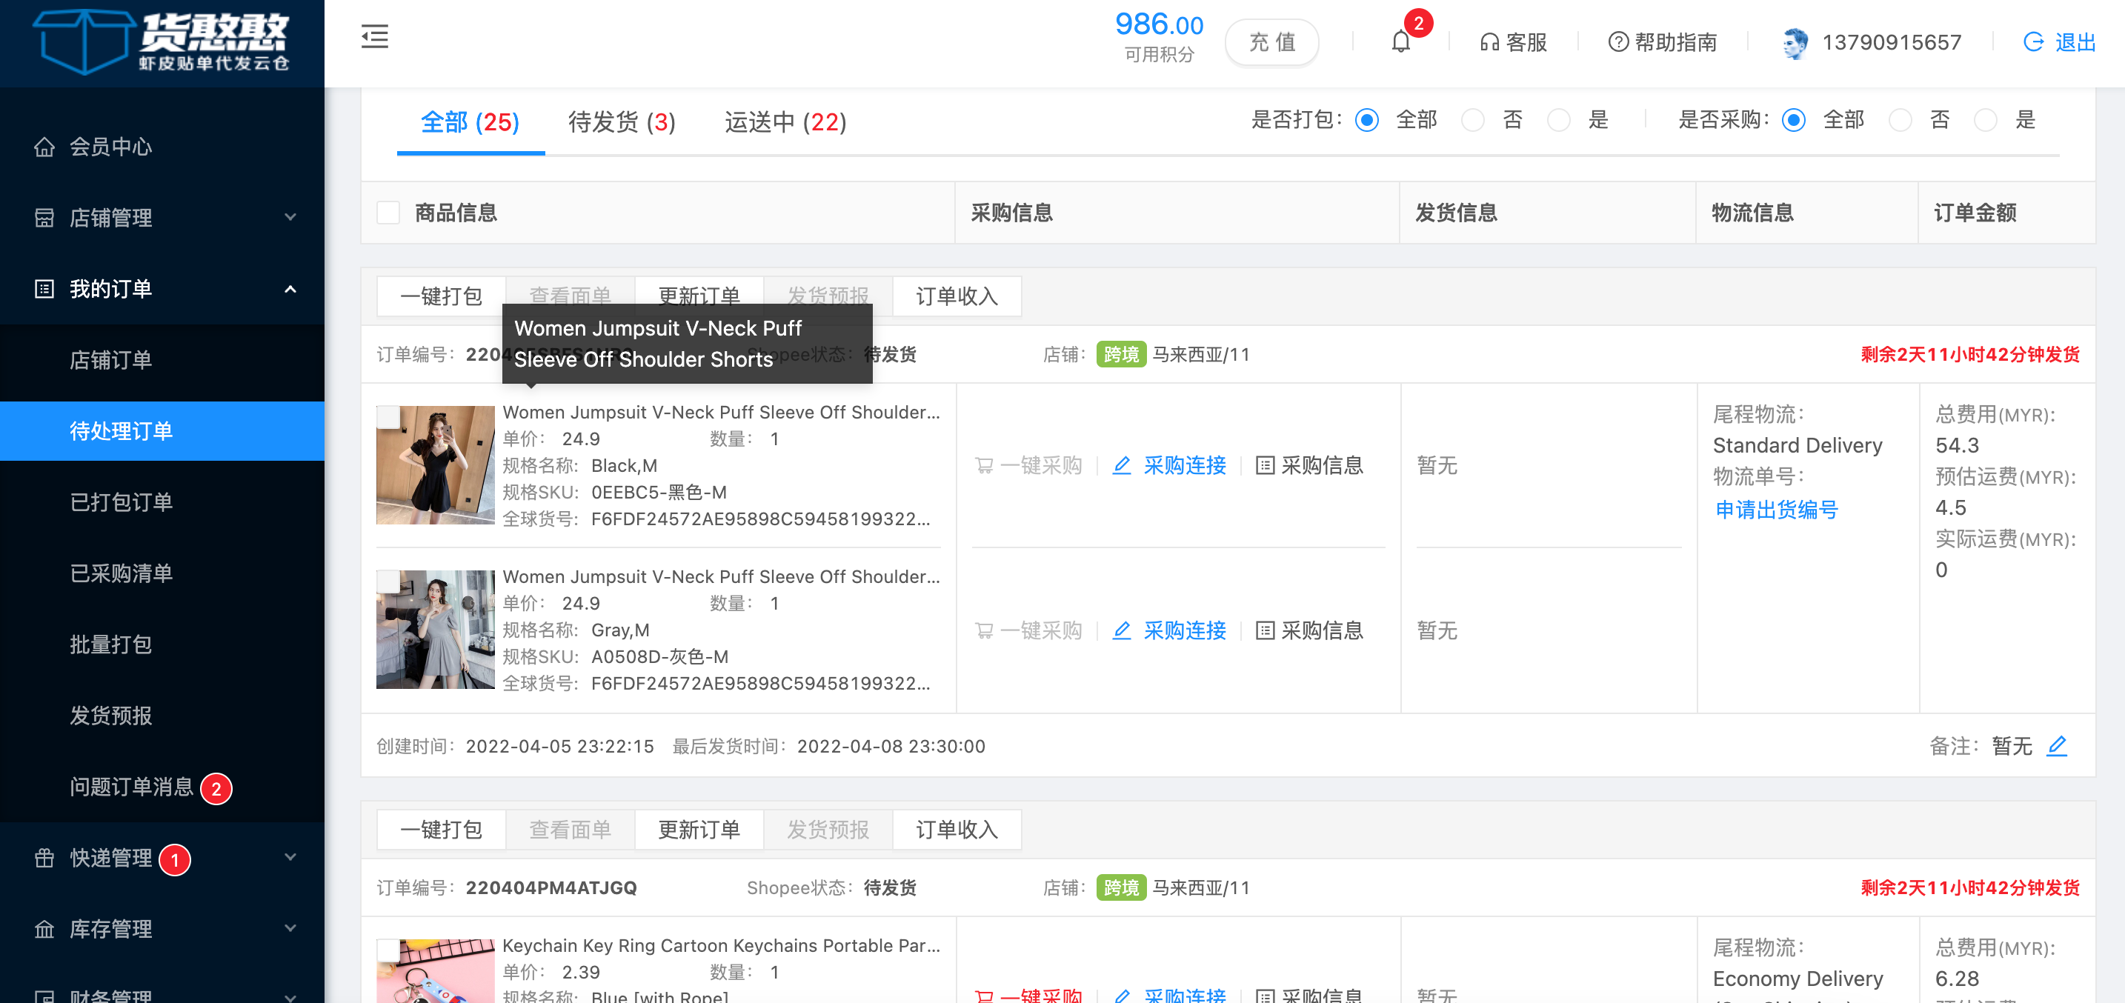
Task: Click the 充值 recharge button
Action: pyautogui.click(x=1271, y=42)
